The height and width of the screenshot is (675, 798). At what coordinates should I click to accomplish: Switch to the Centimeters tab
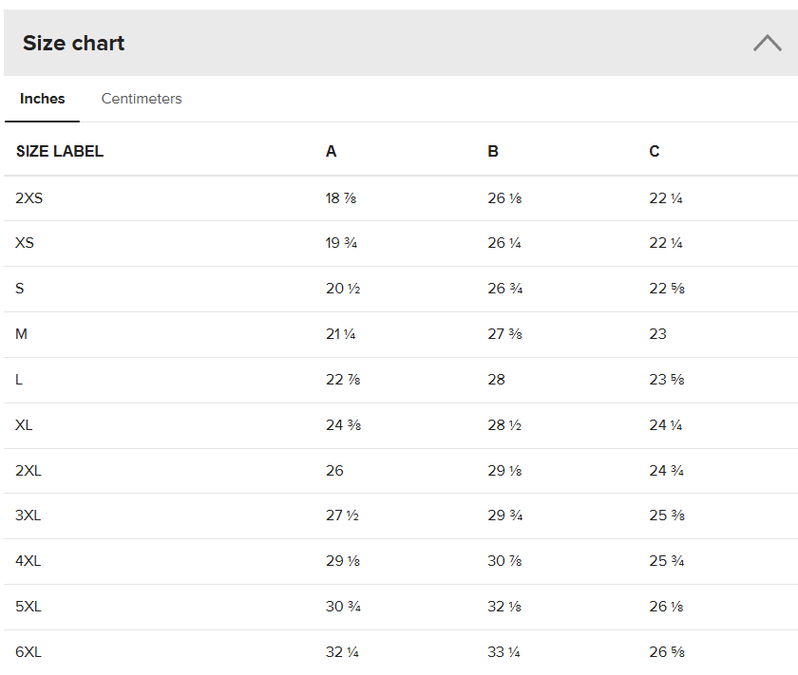[x=142, y=99]
